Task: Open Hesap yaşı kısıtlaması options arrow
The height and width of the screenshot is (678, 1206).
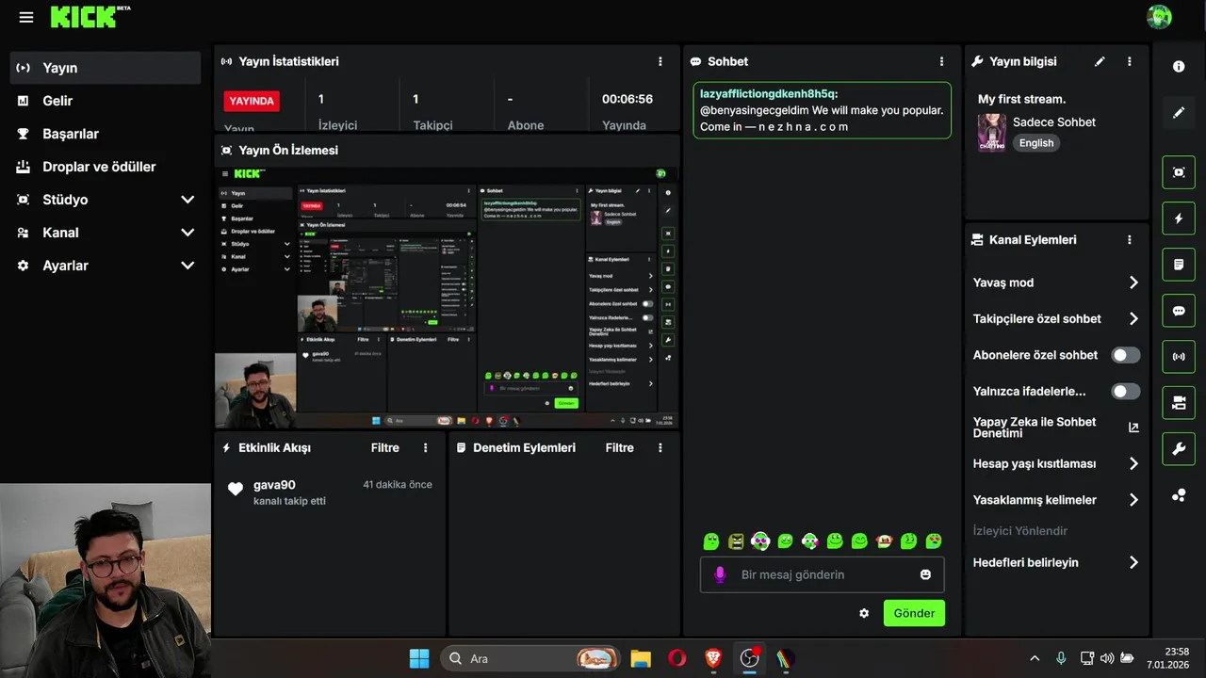Action: 1133,464
